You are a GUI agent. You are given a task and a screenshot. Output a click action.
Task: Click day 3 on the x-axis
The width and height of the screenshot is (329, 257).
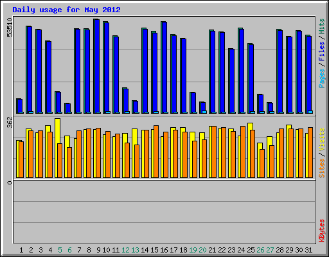point(40,250)
